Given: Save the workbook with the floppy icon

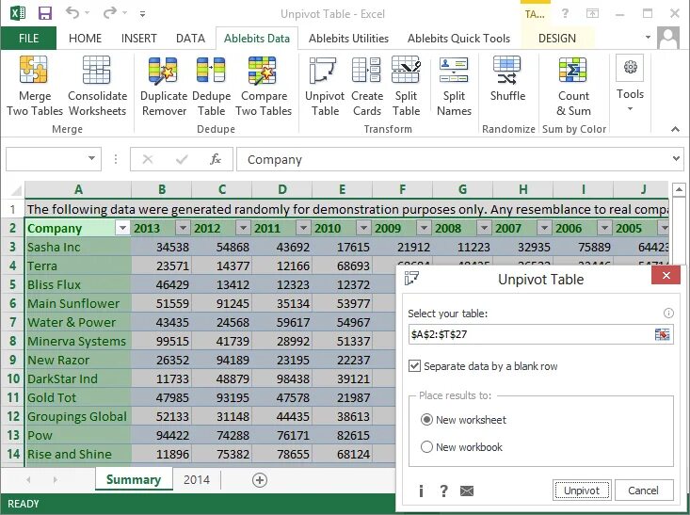Looking at the screenshot, I should tap(45, 13).
